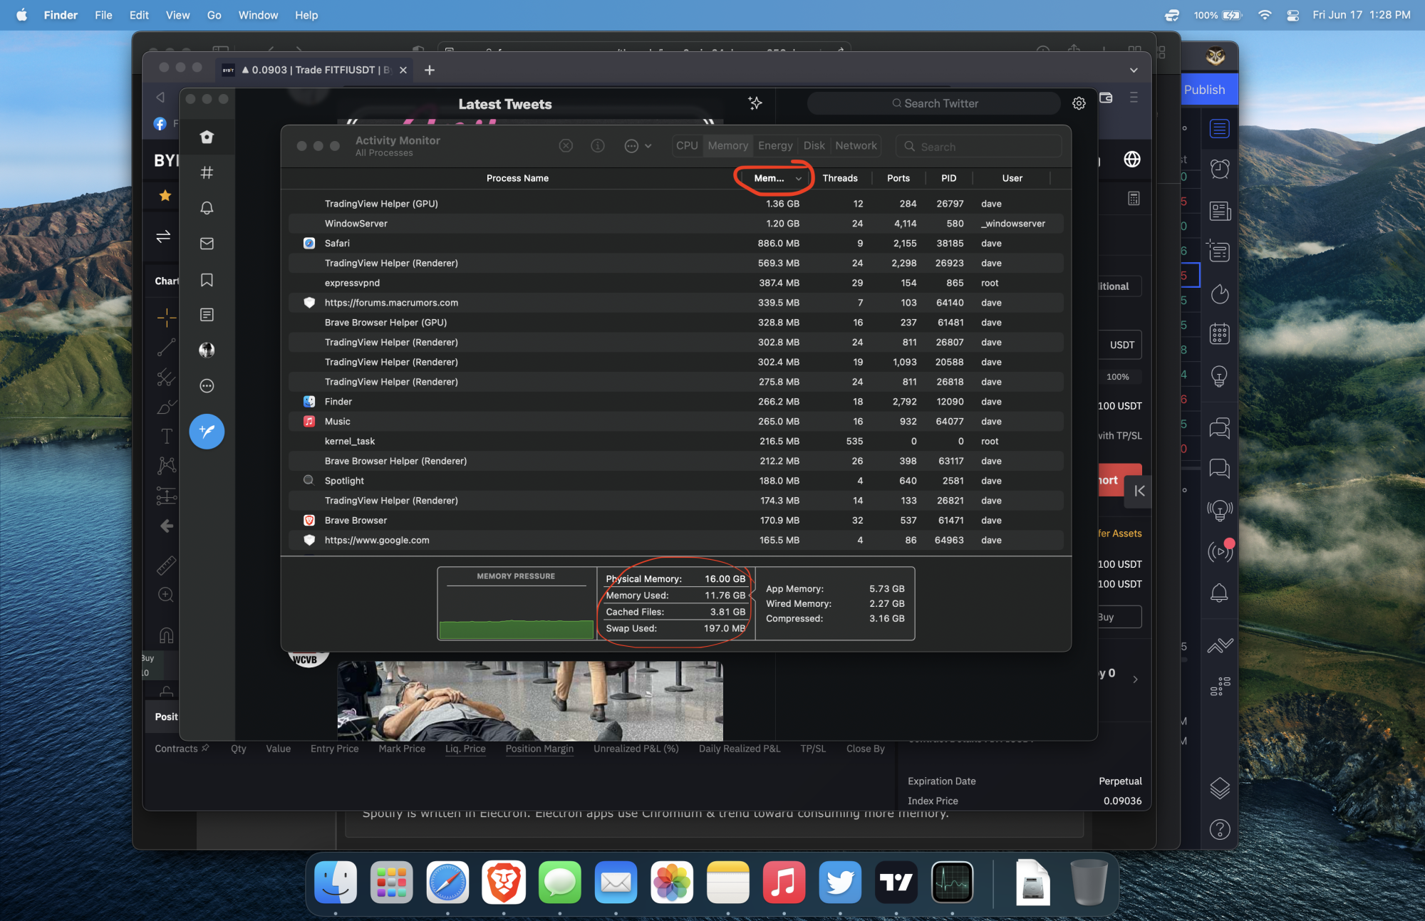Viewport: 1425px width, 921px height.
Task: Expand the browser tab list chevron
Action: pyautogui.click(x=1134, y=70)
